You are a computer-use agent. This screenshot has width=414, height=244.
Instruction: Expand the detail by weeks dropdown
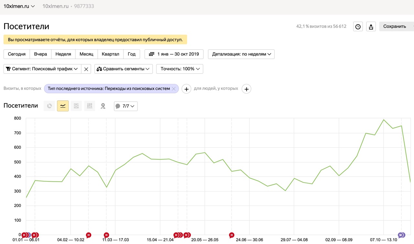pos(241,54)
